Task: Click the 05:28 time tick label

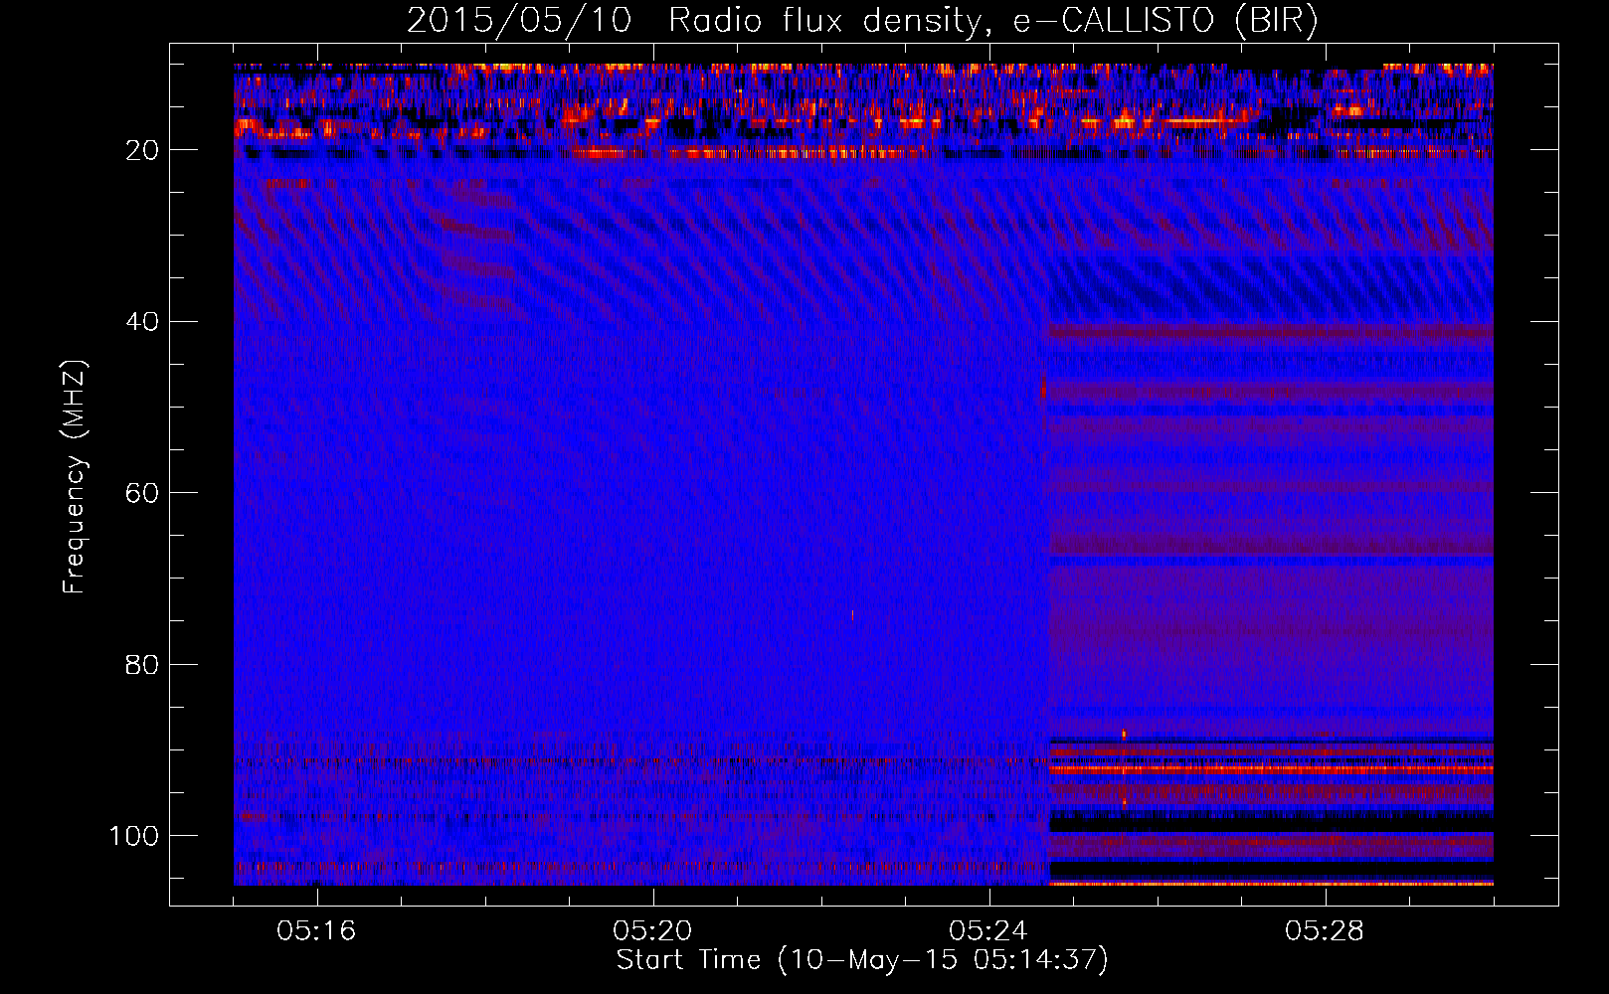Action: (x=1325, y=931)
